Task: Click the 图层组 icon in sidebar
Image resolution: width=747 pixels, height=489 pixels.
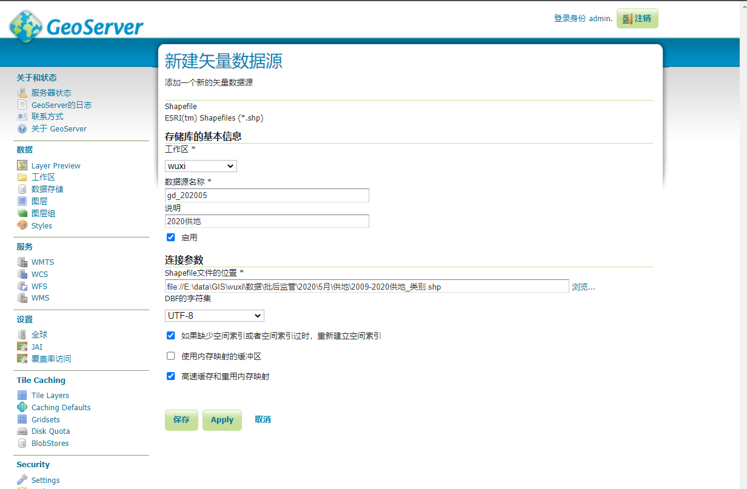Action: 22,213
